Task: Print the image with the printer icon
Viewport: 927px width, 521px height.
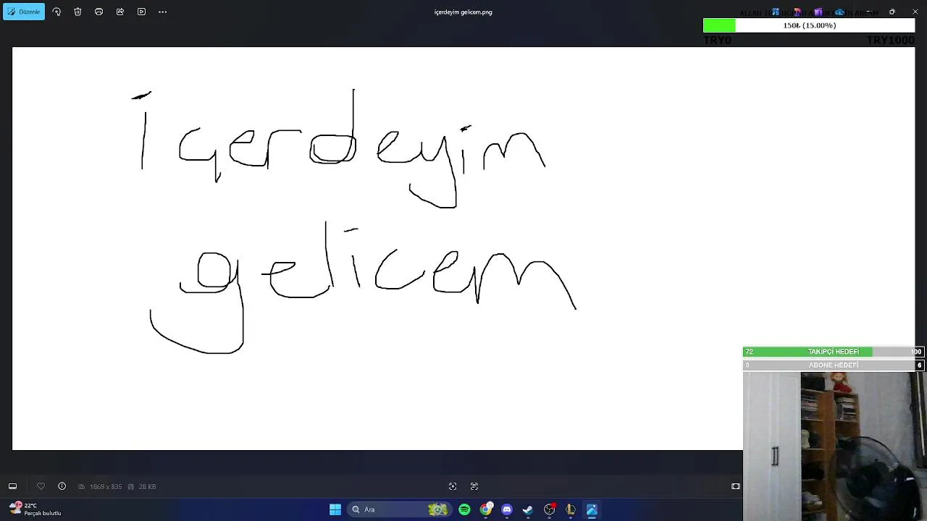Action: click(x=98, y=12)
